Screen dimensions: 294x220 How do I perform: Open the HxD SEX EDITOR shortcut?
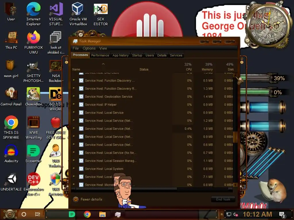[100, 14]
